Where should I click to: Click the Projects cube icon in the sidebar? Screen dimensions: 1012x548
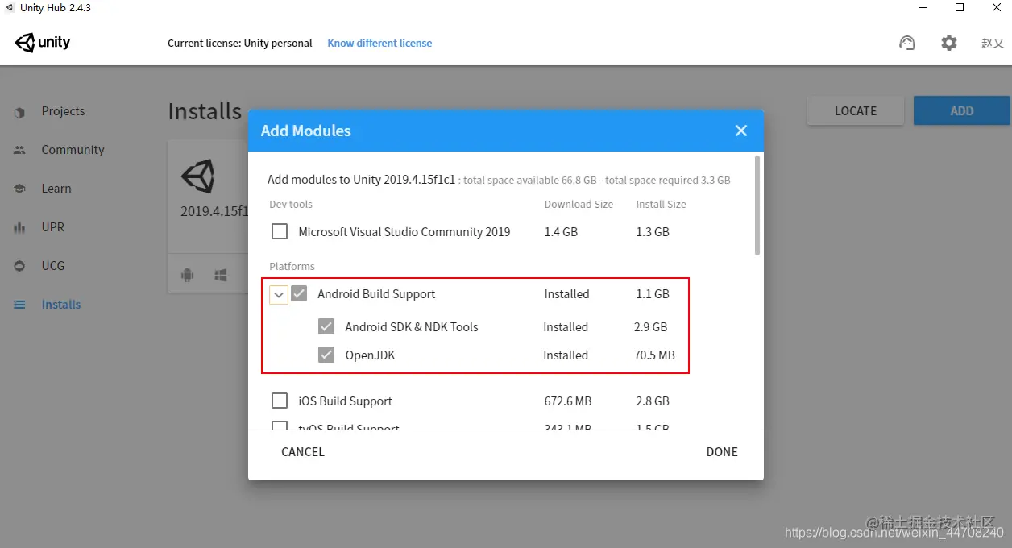[19, 112]
